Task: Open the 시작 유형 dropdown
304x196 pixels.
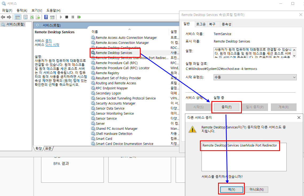Action: pyautogui.click(x=255, y=77)
